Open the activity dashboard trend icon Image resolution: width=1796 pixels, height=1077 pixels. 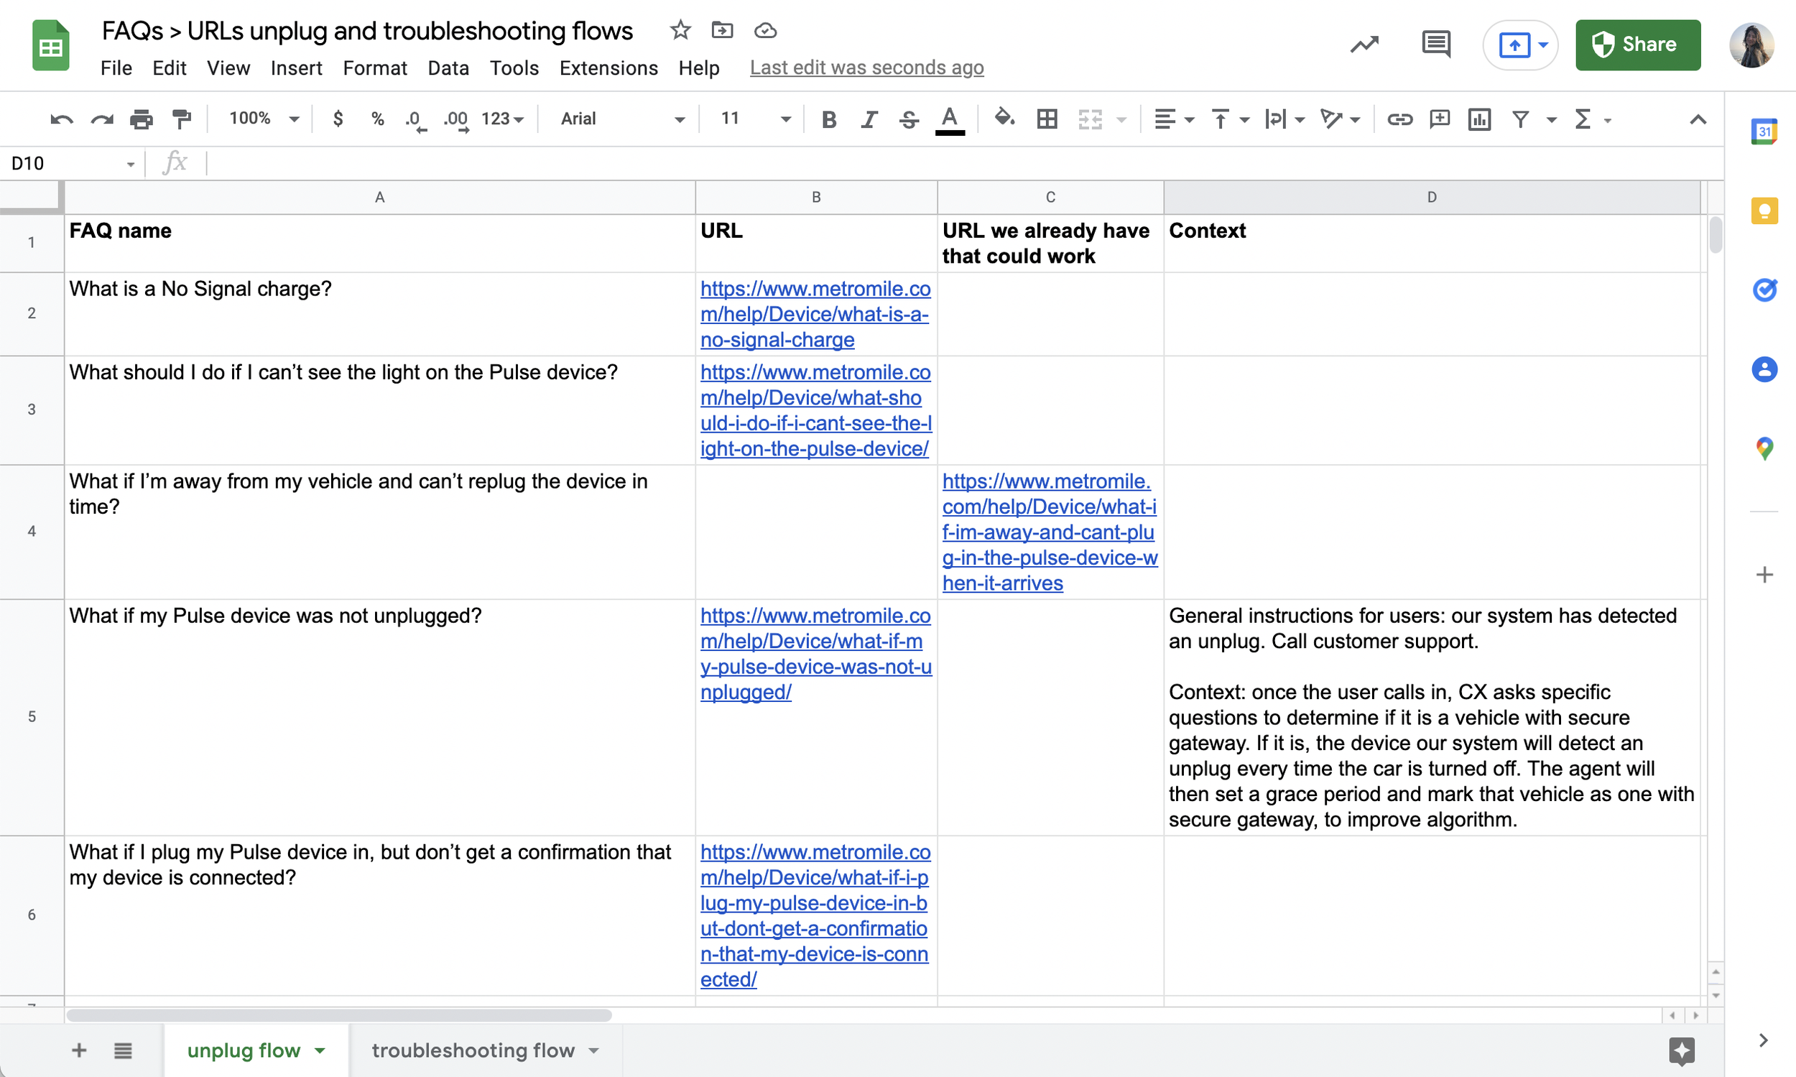(x=1364, y=45)
